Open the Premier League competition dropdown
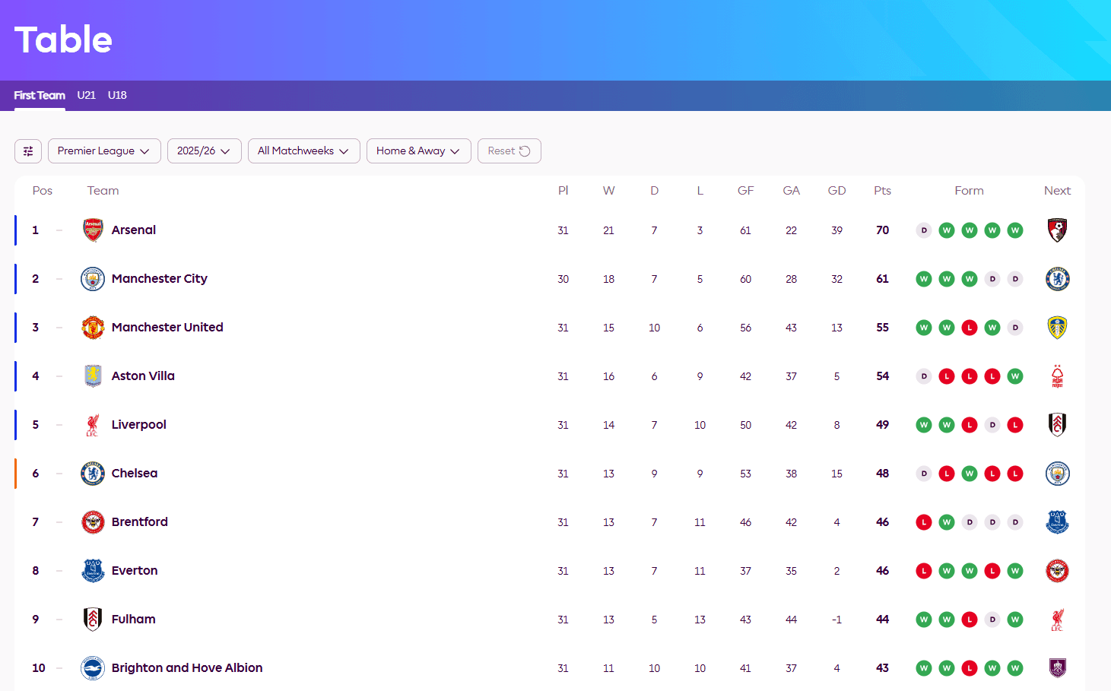 pyautogui.click(x=104, y=151)
